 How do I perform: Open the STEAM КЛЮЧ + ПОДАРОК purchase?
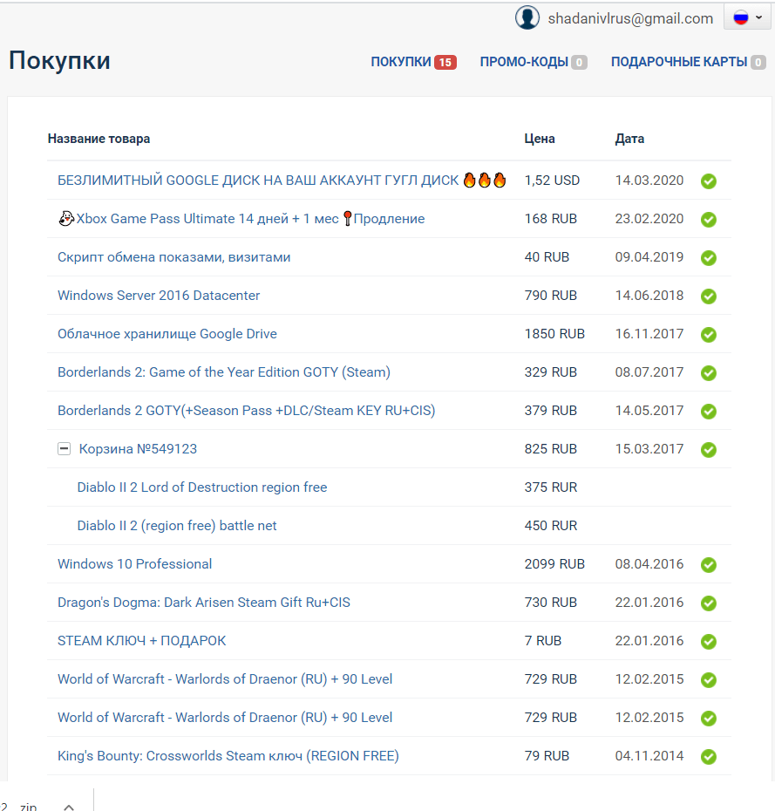coord(141,641)
